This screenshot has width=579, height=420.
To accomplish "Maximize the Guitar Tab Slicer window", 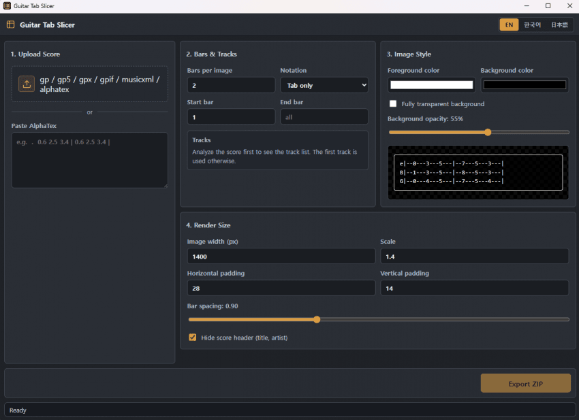I will (548, 6).
